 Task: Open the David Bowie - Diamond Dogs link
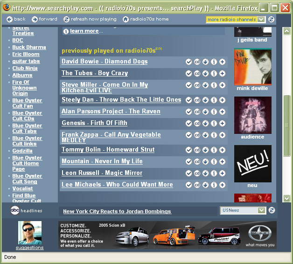coord(105,62)
